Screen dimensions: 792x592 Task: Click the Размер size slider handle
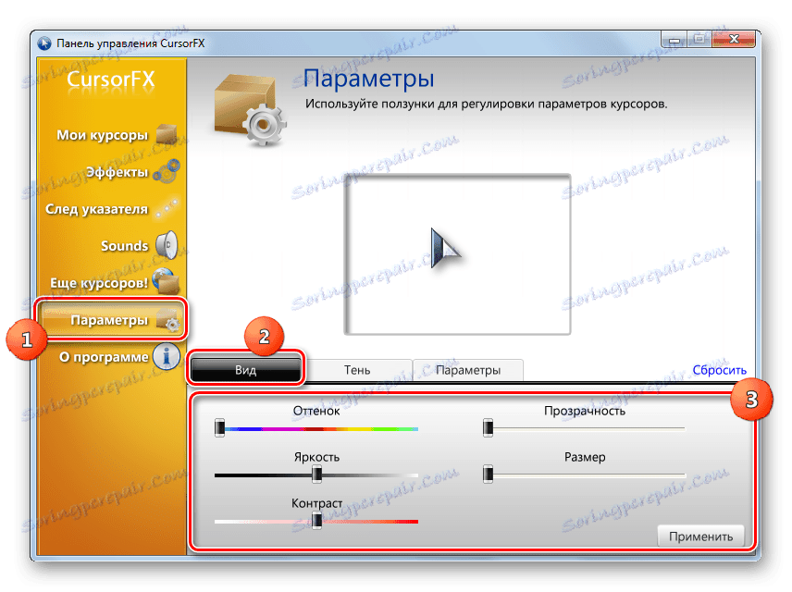pyautogui.click(x=488, y=475)
